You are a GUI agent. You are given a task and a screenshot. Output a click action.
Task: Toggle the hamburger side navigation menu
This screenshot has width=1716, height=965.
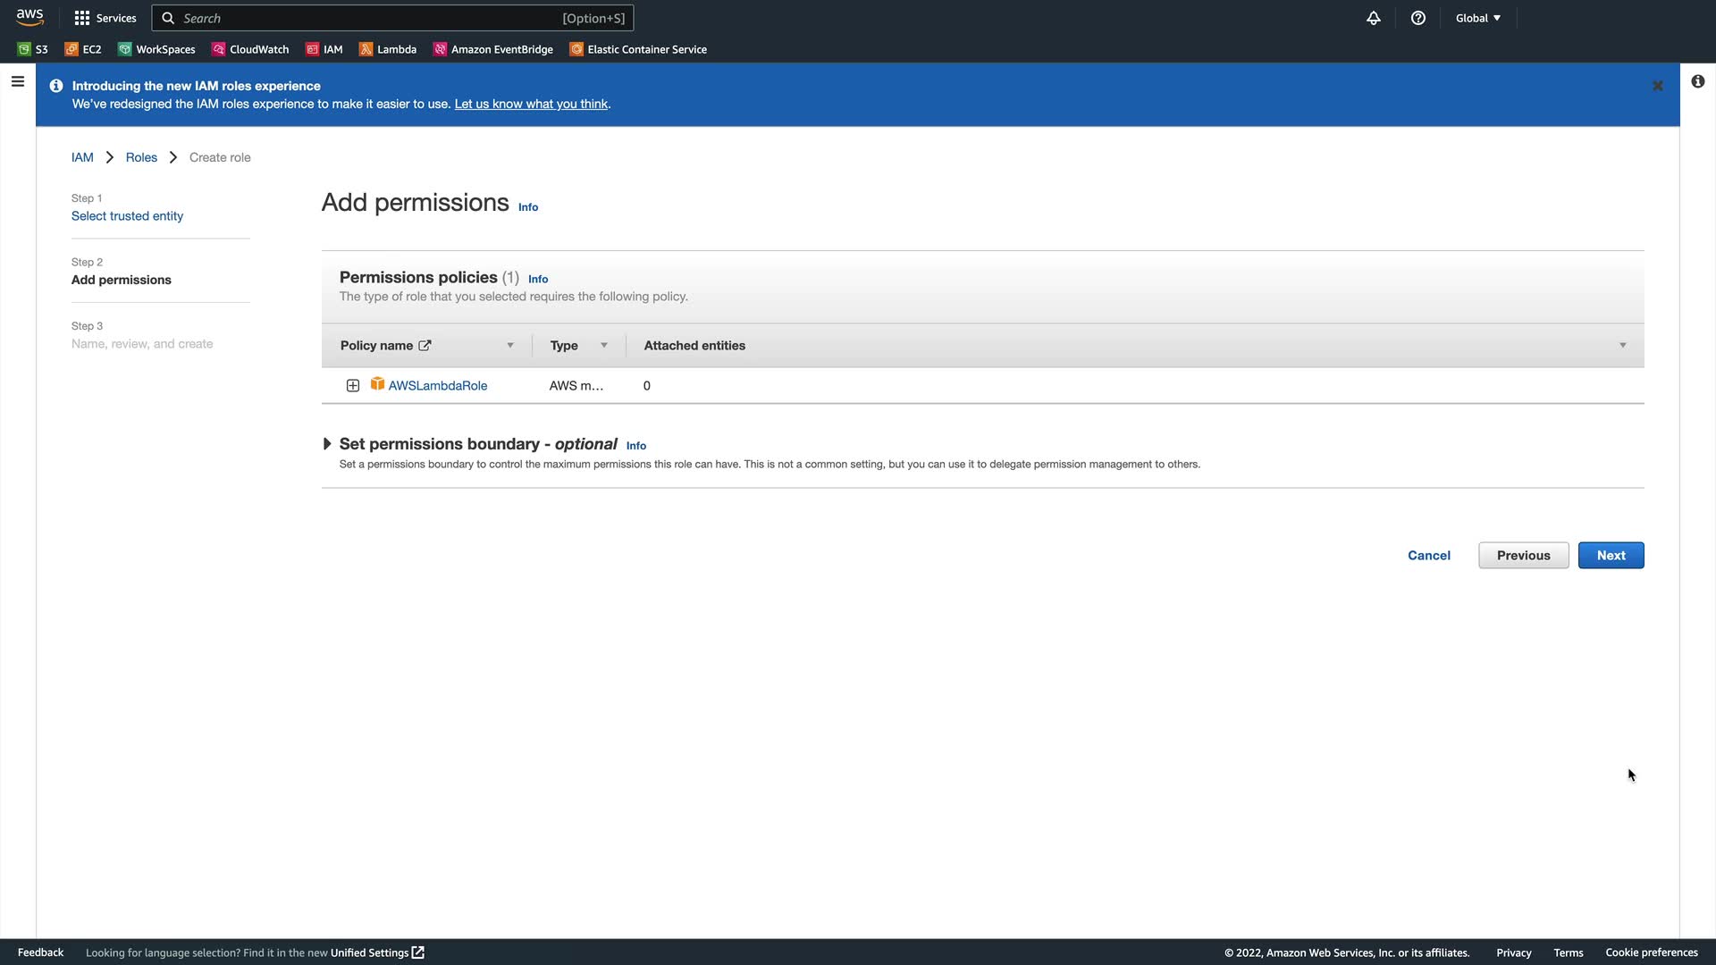coord(18,81)
